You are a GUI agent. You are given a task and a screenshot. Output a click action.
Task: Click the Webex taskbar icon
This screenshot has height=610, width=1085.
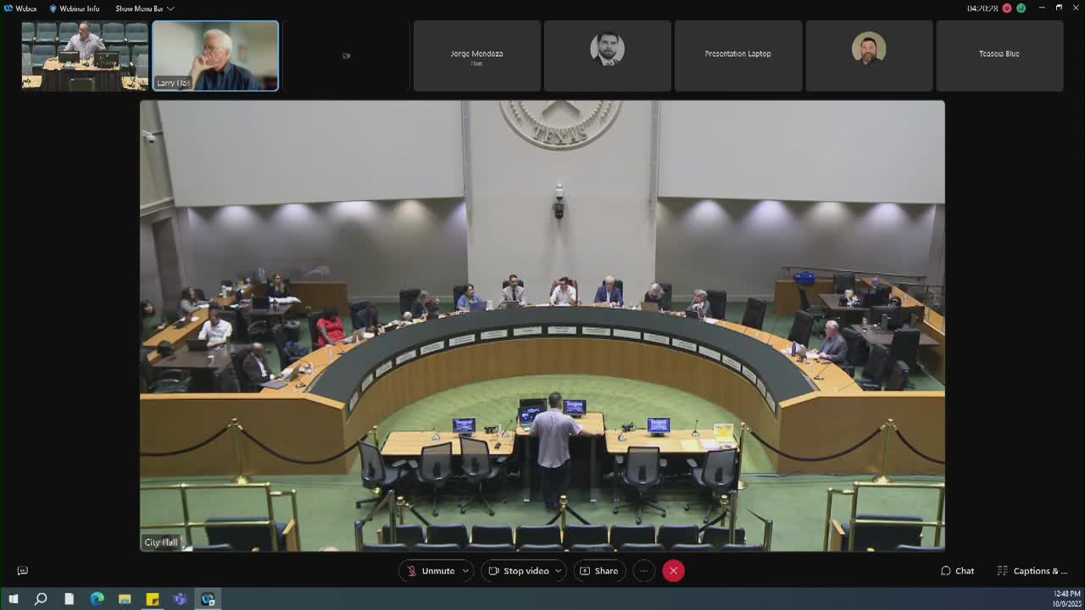tap(209, 599)
